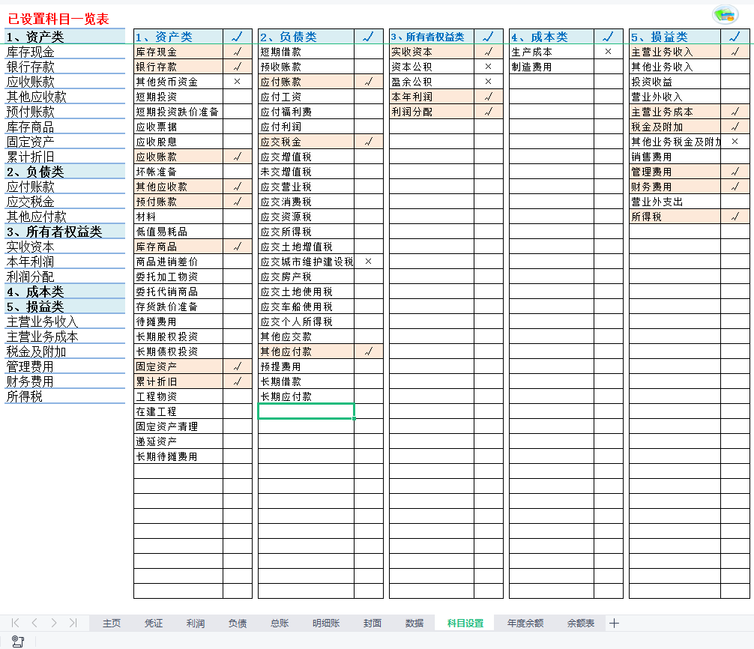Screen dimensions: 754x649
Task: Select 4、成本类 in the left list
Action: point(65,292)
